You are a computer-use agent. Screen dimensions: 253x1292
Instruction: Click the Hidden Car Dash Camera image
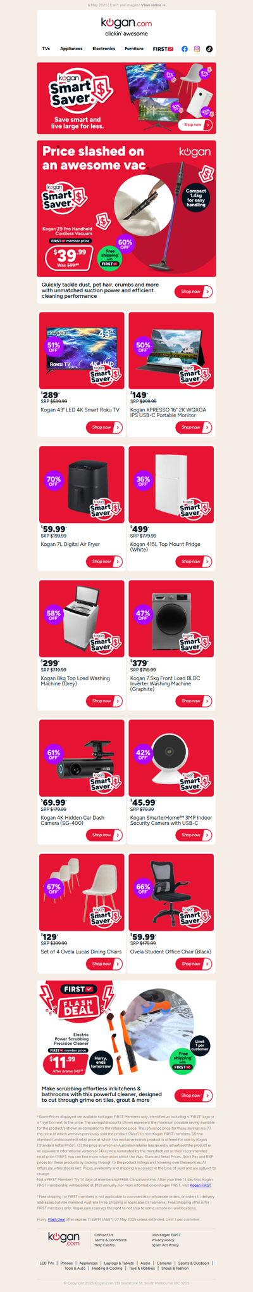pyautogui.click(x=82, y=758)
